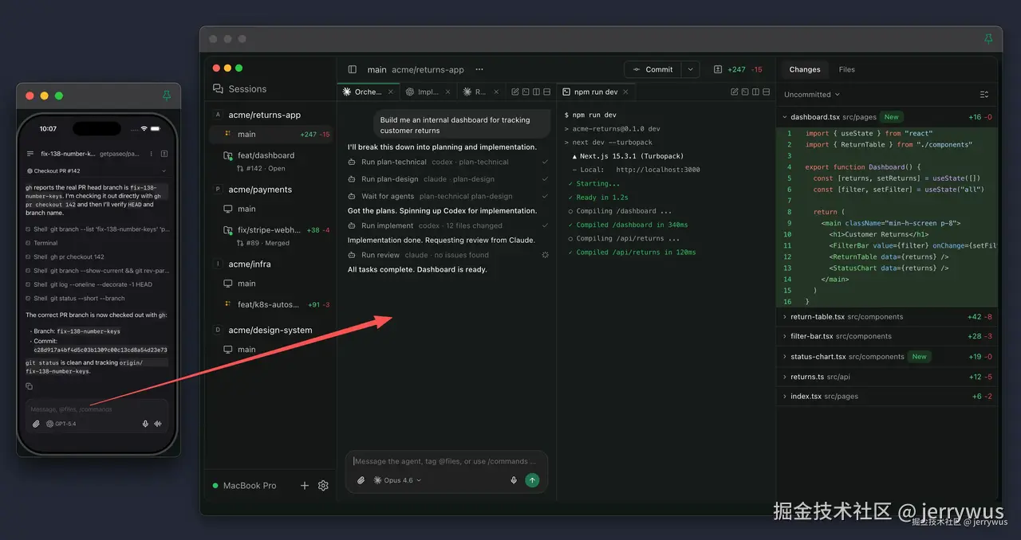
Task: Open the Opus 4.6 model selector
Action: [x=397, y=480]
